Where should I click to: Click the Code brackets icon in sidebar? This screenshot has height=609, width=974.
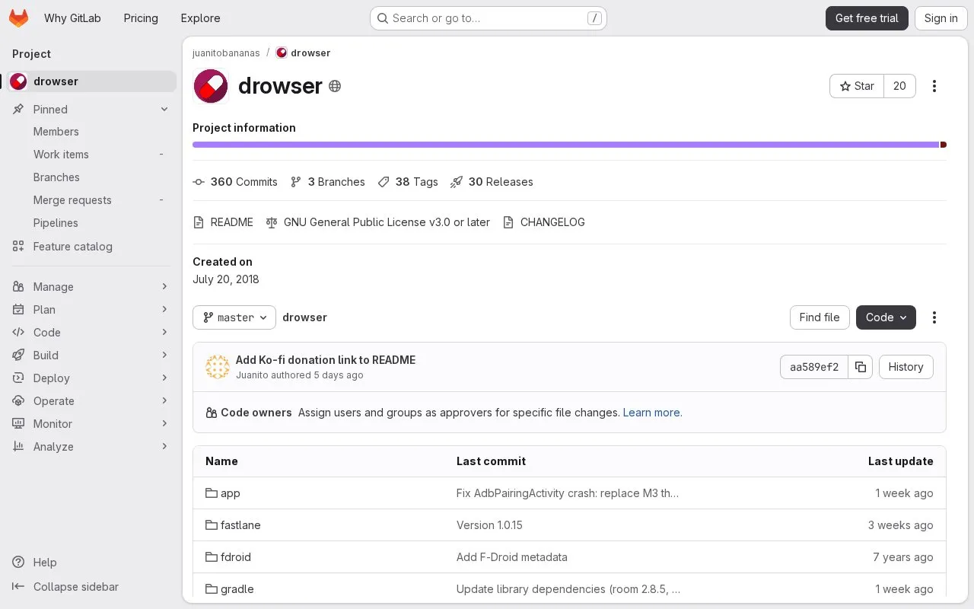click(18, 333)
